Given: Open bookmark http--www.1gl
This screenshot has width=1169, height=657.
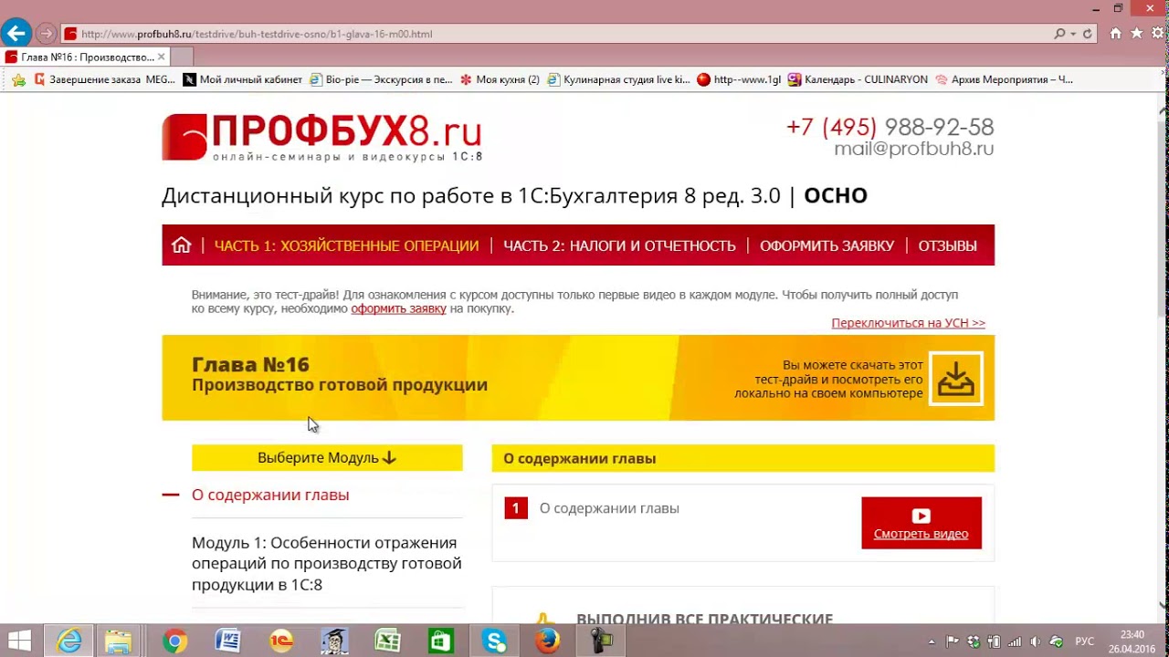Looking at the screenshot, I should pos(739,79).
